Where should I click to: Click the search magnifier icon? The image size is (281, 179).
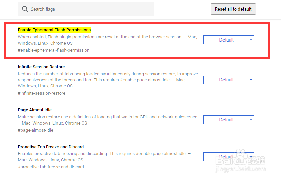coord(25,9)
